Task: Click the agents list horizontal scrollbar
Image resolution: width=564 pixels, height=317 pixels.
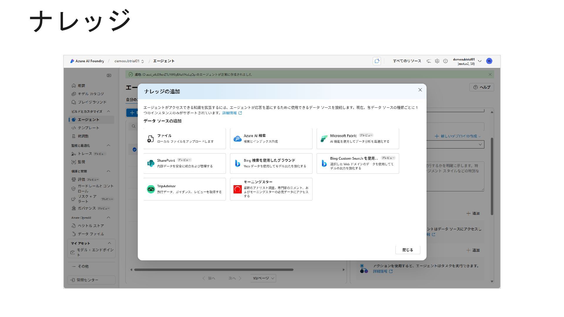Action: pyautogui.click(x=214, y=270)
